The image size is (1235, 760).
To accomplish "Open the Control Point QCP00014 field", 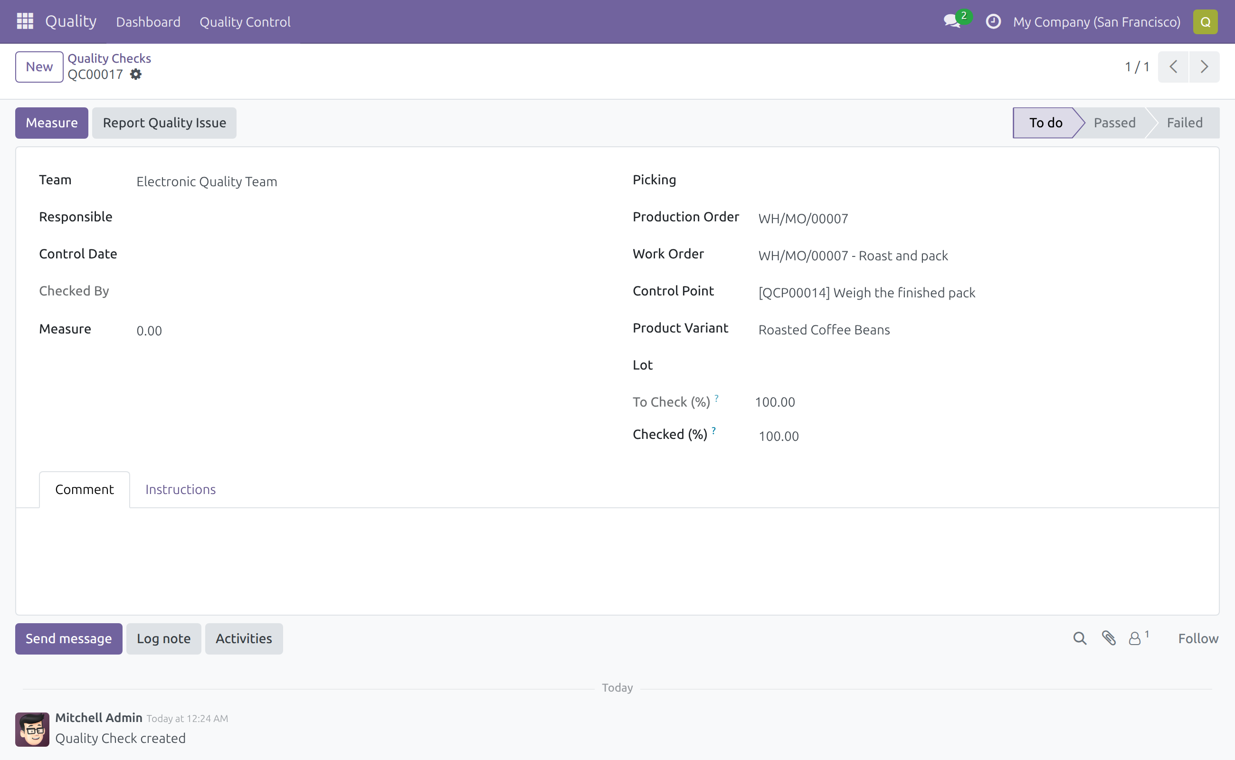I will 976,293.
